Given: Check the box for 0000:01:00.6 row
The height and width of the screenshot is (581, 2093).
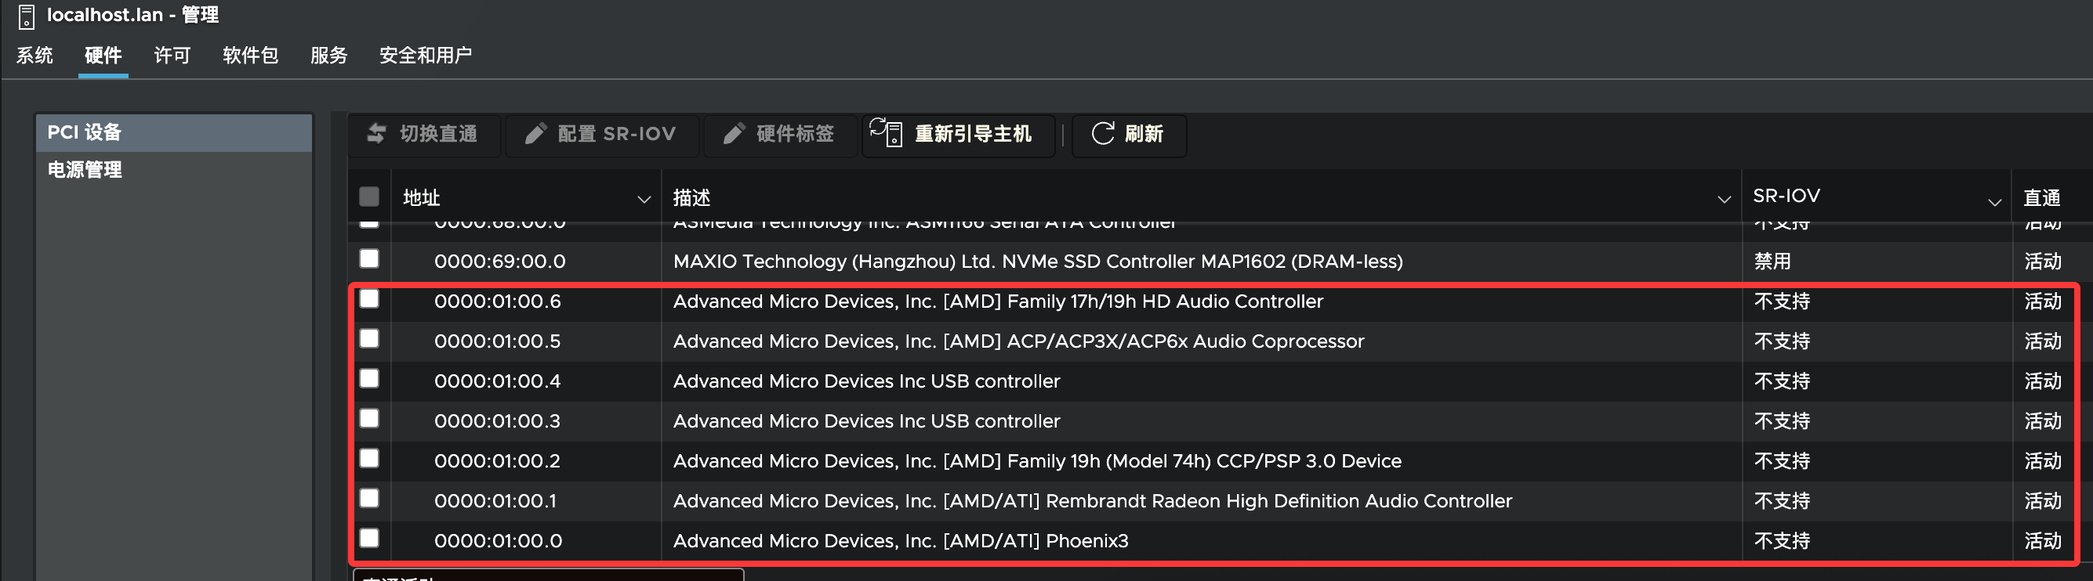Looking at the screenshot, I should [369, 298].
